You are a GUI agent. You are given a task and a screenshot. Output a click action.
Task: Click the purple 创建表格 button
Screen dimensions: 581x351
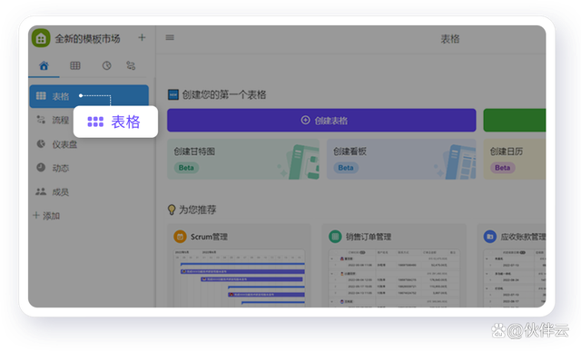(321, 121)
